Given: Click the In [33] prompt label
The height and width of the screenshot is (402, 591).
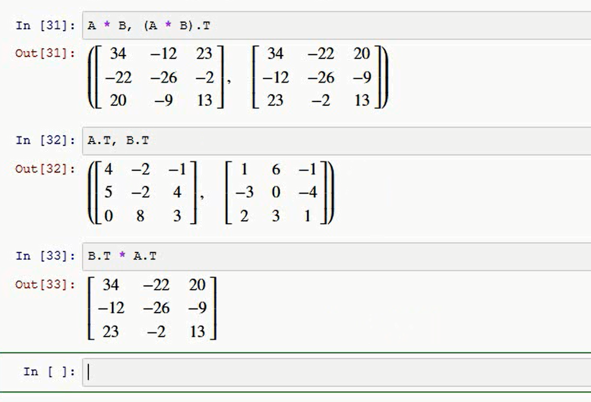Looking at the screenshot, I should 46,256.
